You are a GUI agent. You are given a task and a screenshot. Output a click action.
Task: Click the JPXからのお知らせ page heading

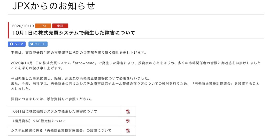click(54, 6)
